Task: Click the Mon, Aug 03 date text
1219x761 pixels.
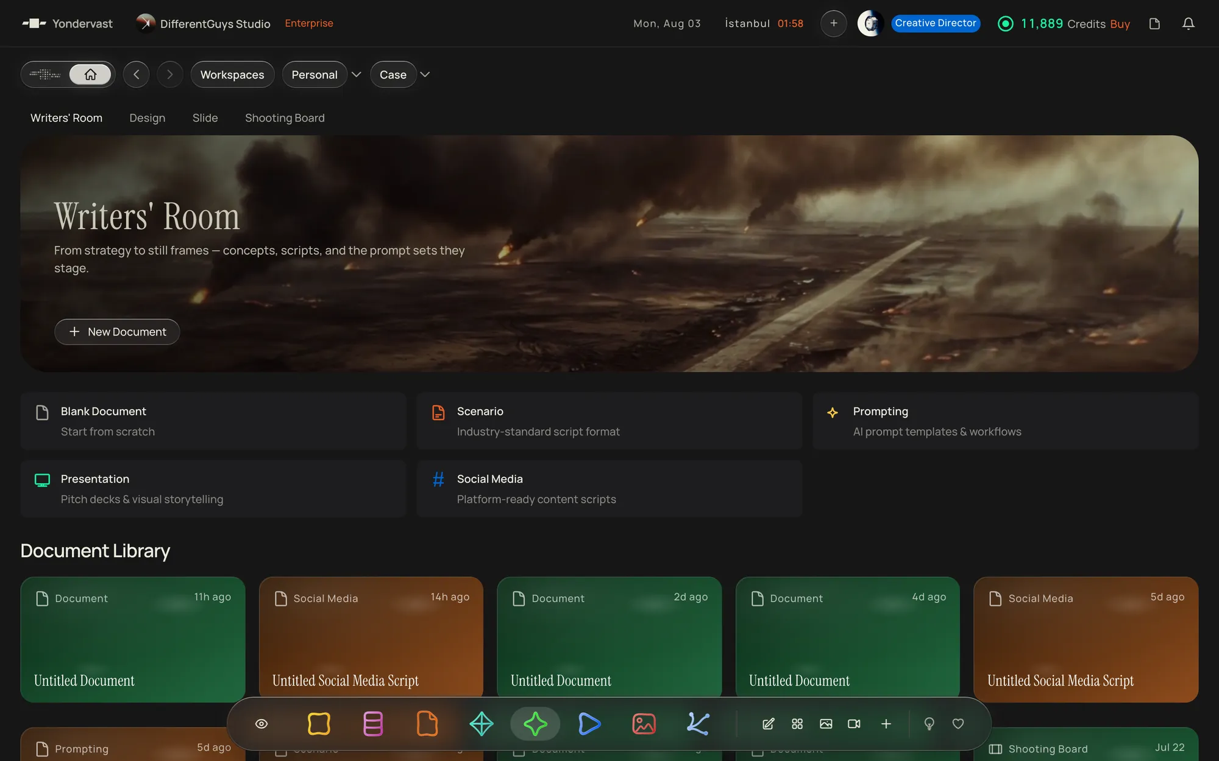Action: point(667,23)
